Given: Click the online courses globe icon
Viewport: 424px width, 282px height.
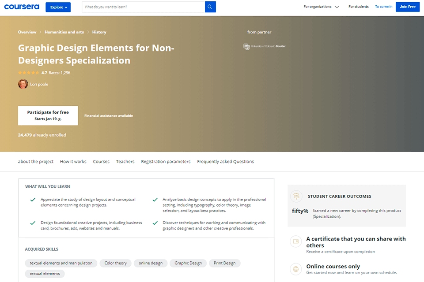Looking at the screenshot, I should coord(296,269).
